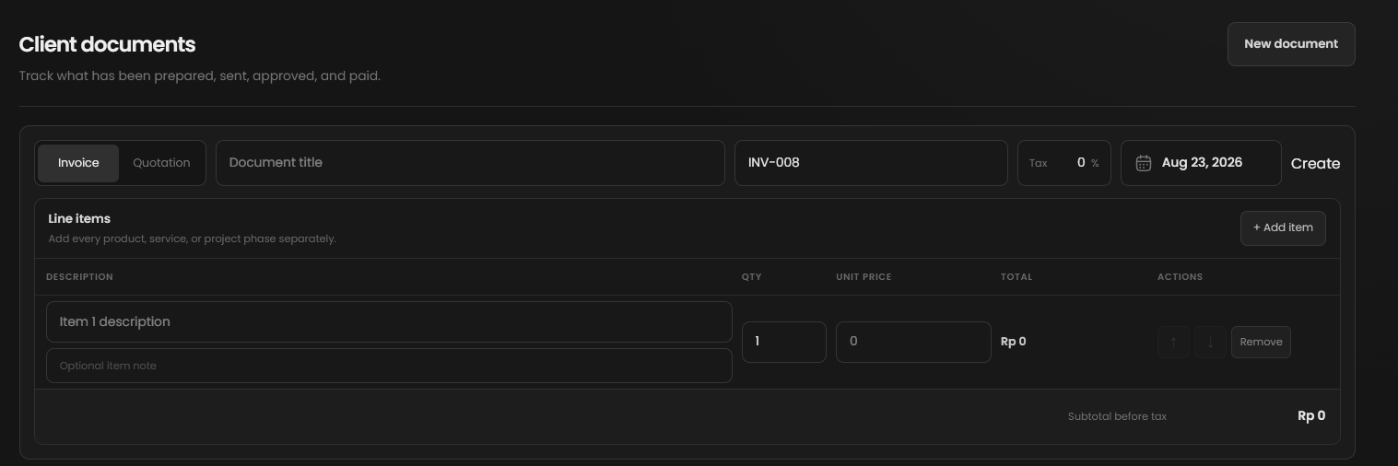
Task: Focus the Item 1 description field
Action: 389,321
